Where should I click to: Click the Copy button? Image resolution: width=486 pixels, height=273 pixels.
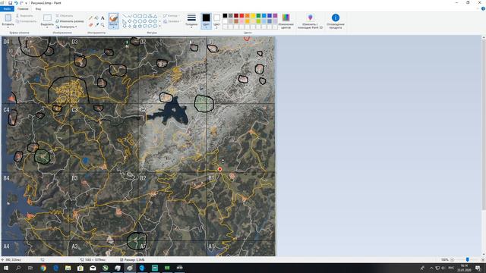pyautogui.click(x=26, y=21)
